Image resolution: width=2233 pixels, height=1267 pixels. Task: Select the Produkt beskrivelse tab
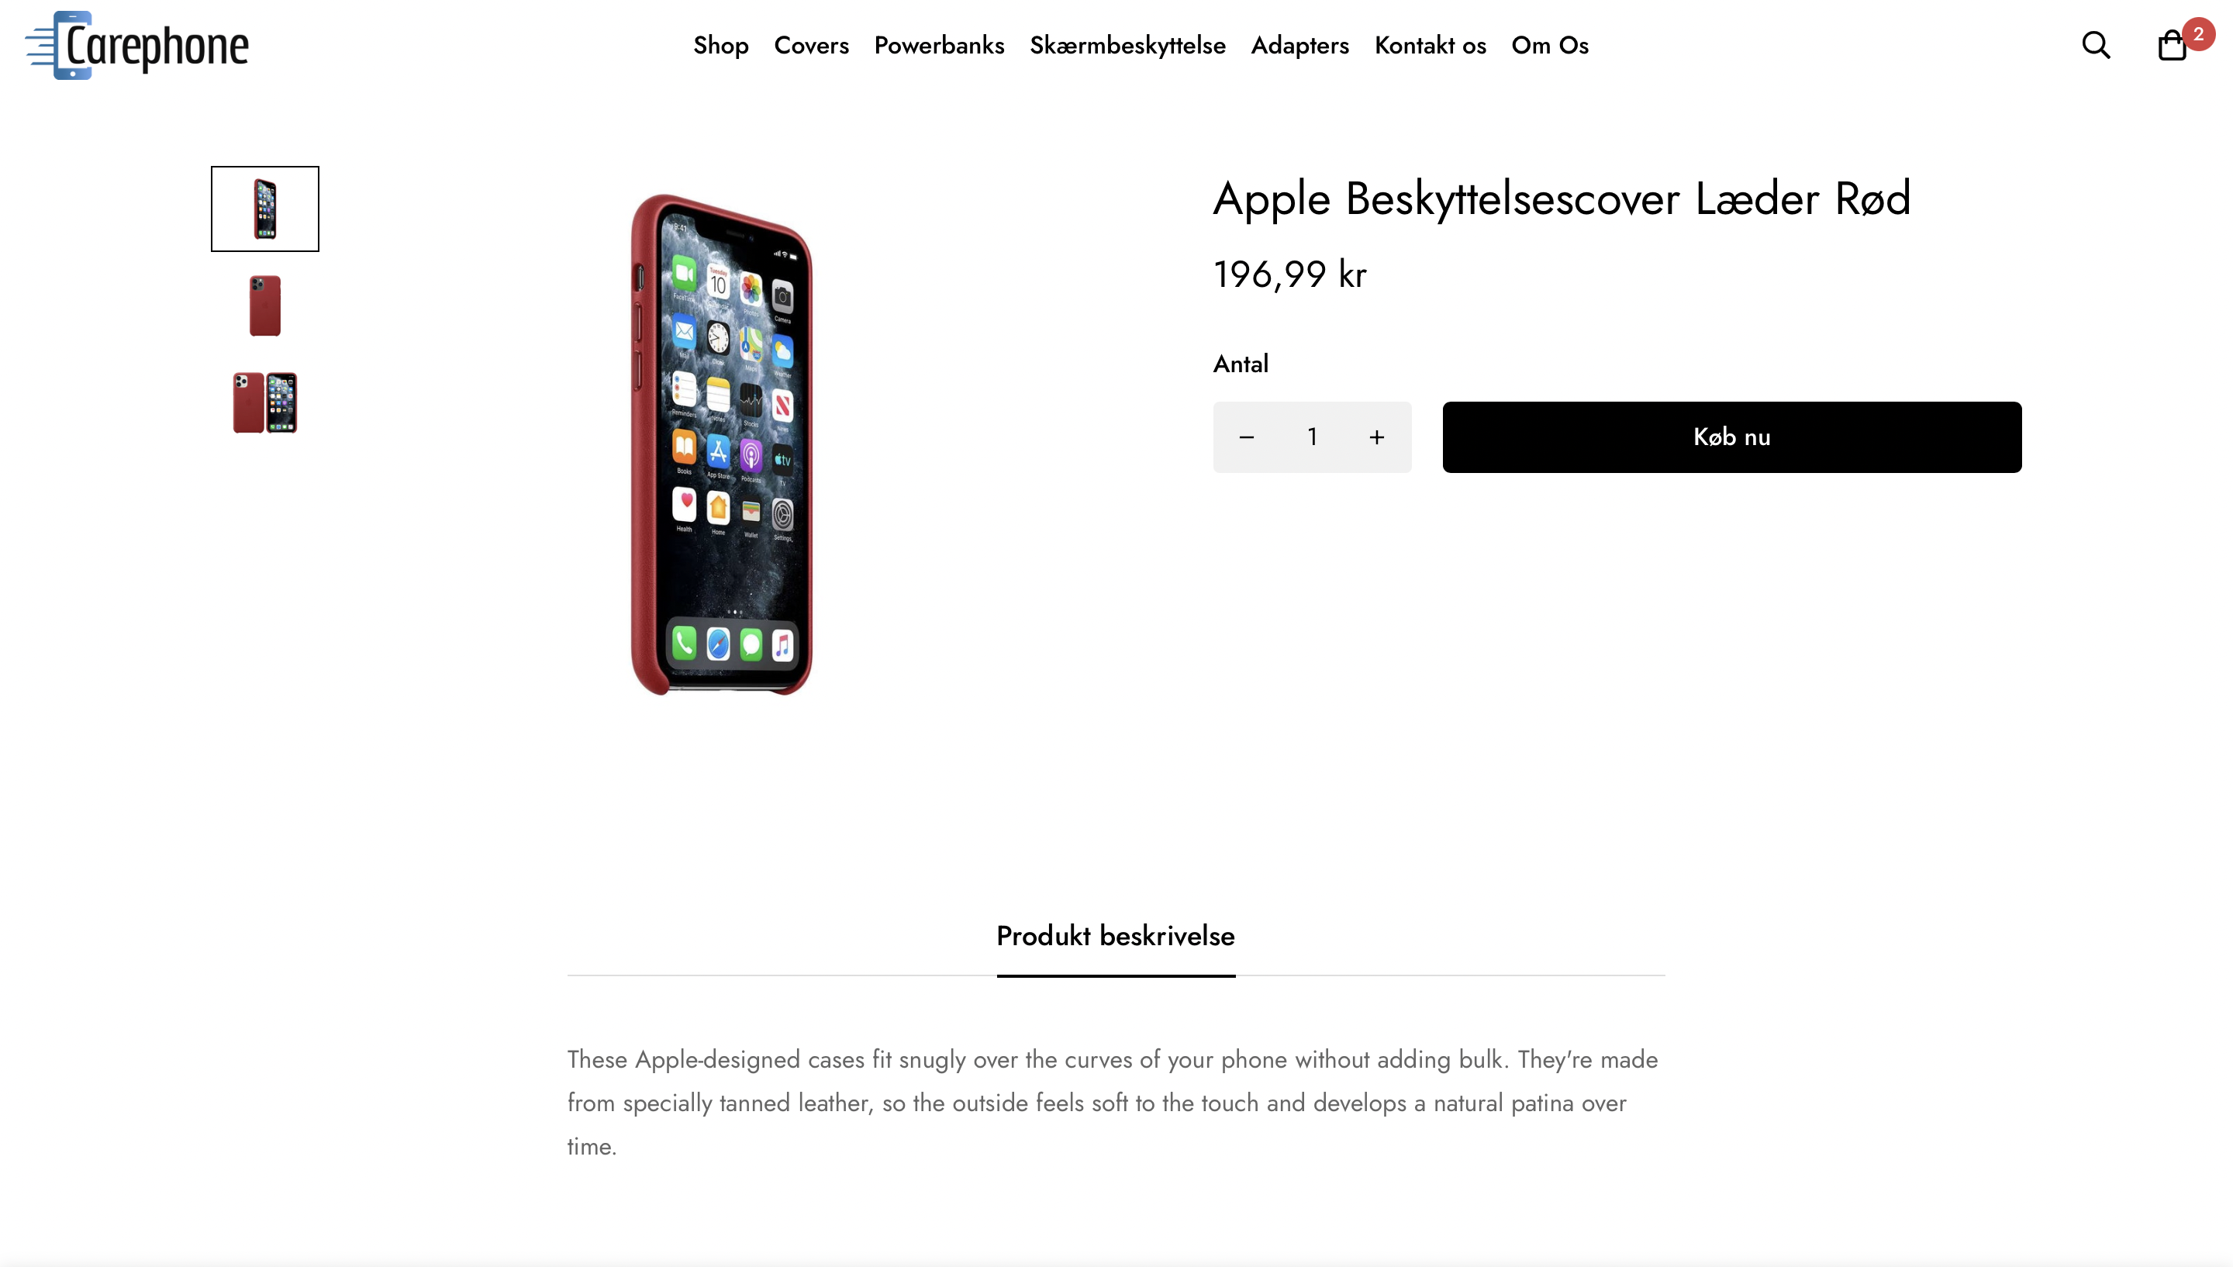[x=1115, y=937]
